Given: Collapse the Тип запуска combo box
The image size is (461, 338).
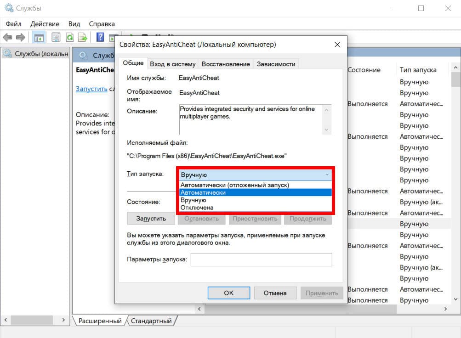Looking at the screenshot, I should pyautogui.click(x=327, y=175).
